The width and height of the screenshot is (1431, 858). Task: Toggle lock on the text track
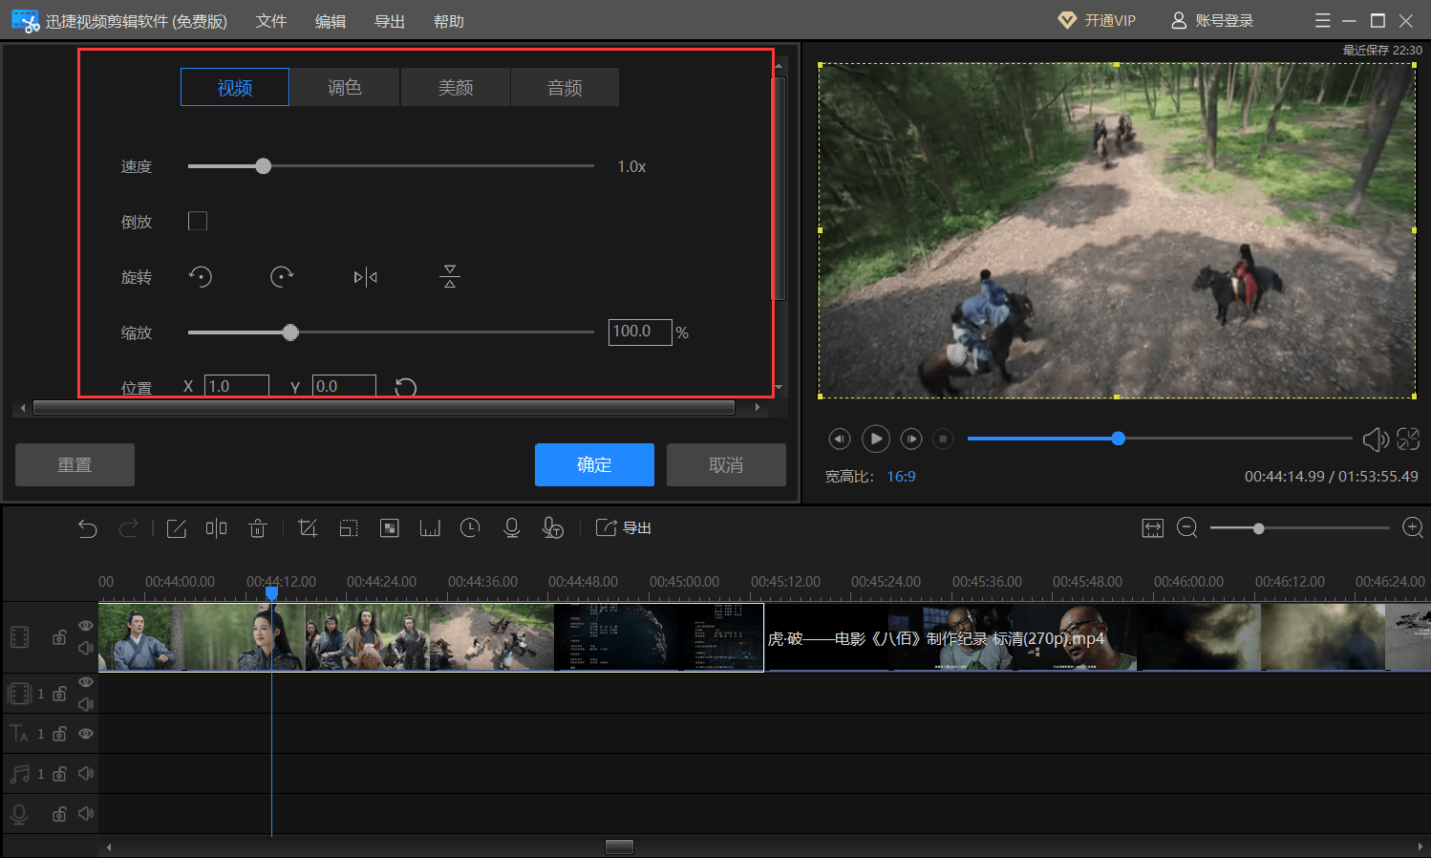point(59,734)
